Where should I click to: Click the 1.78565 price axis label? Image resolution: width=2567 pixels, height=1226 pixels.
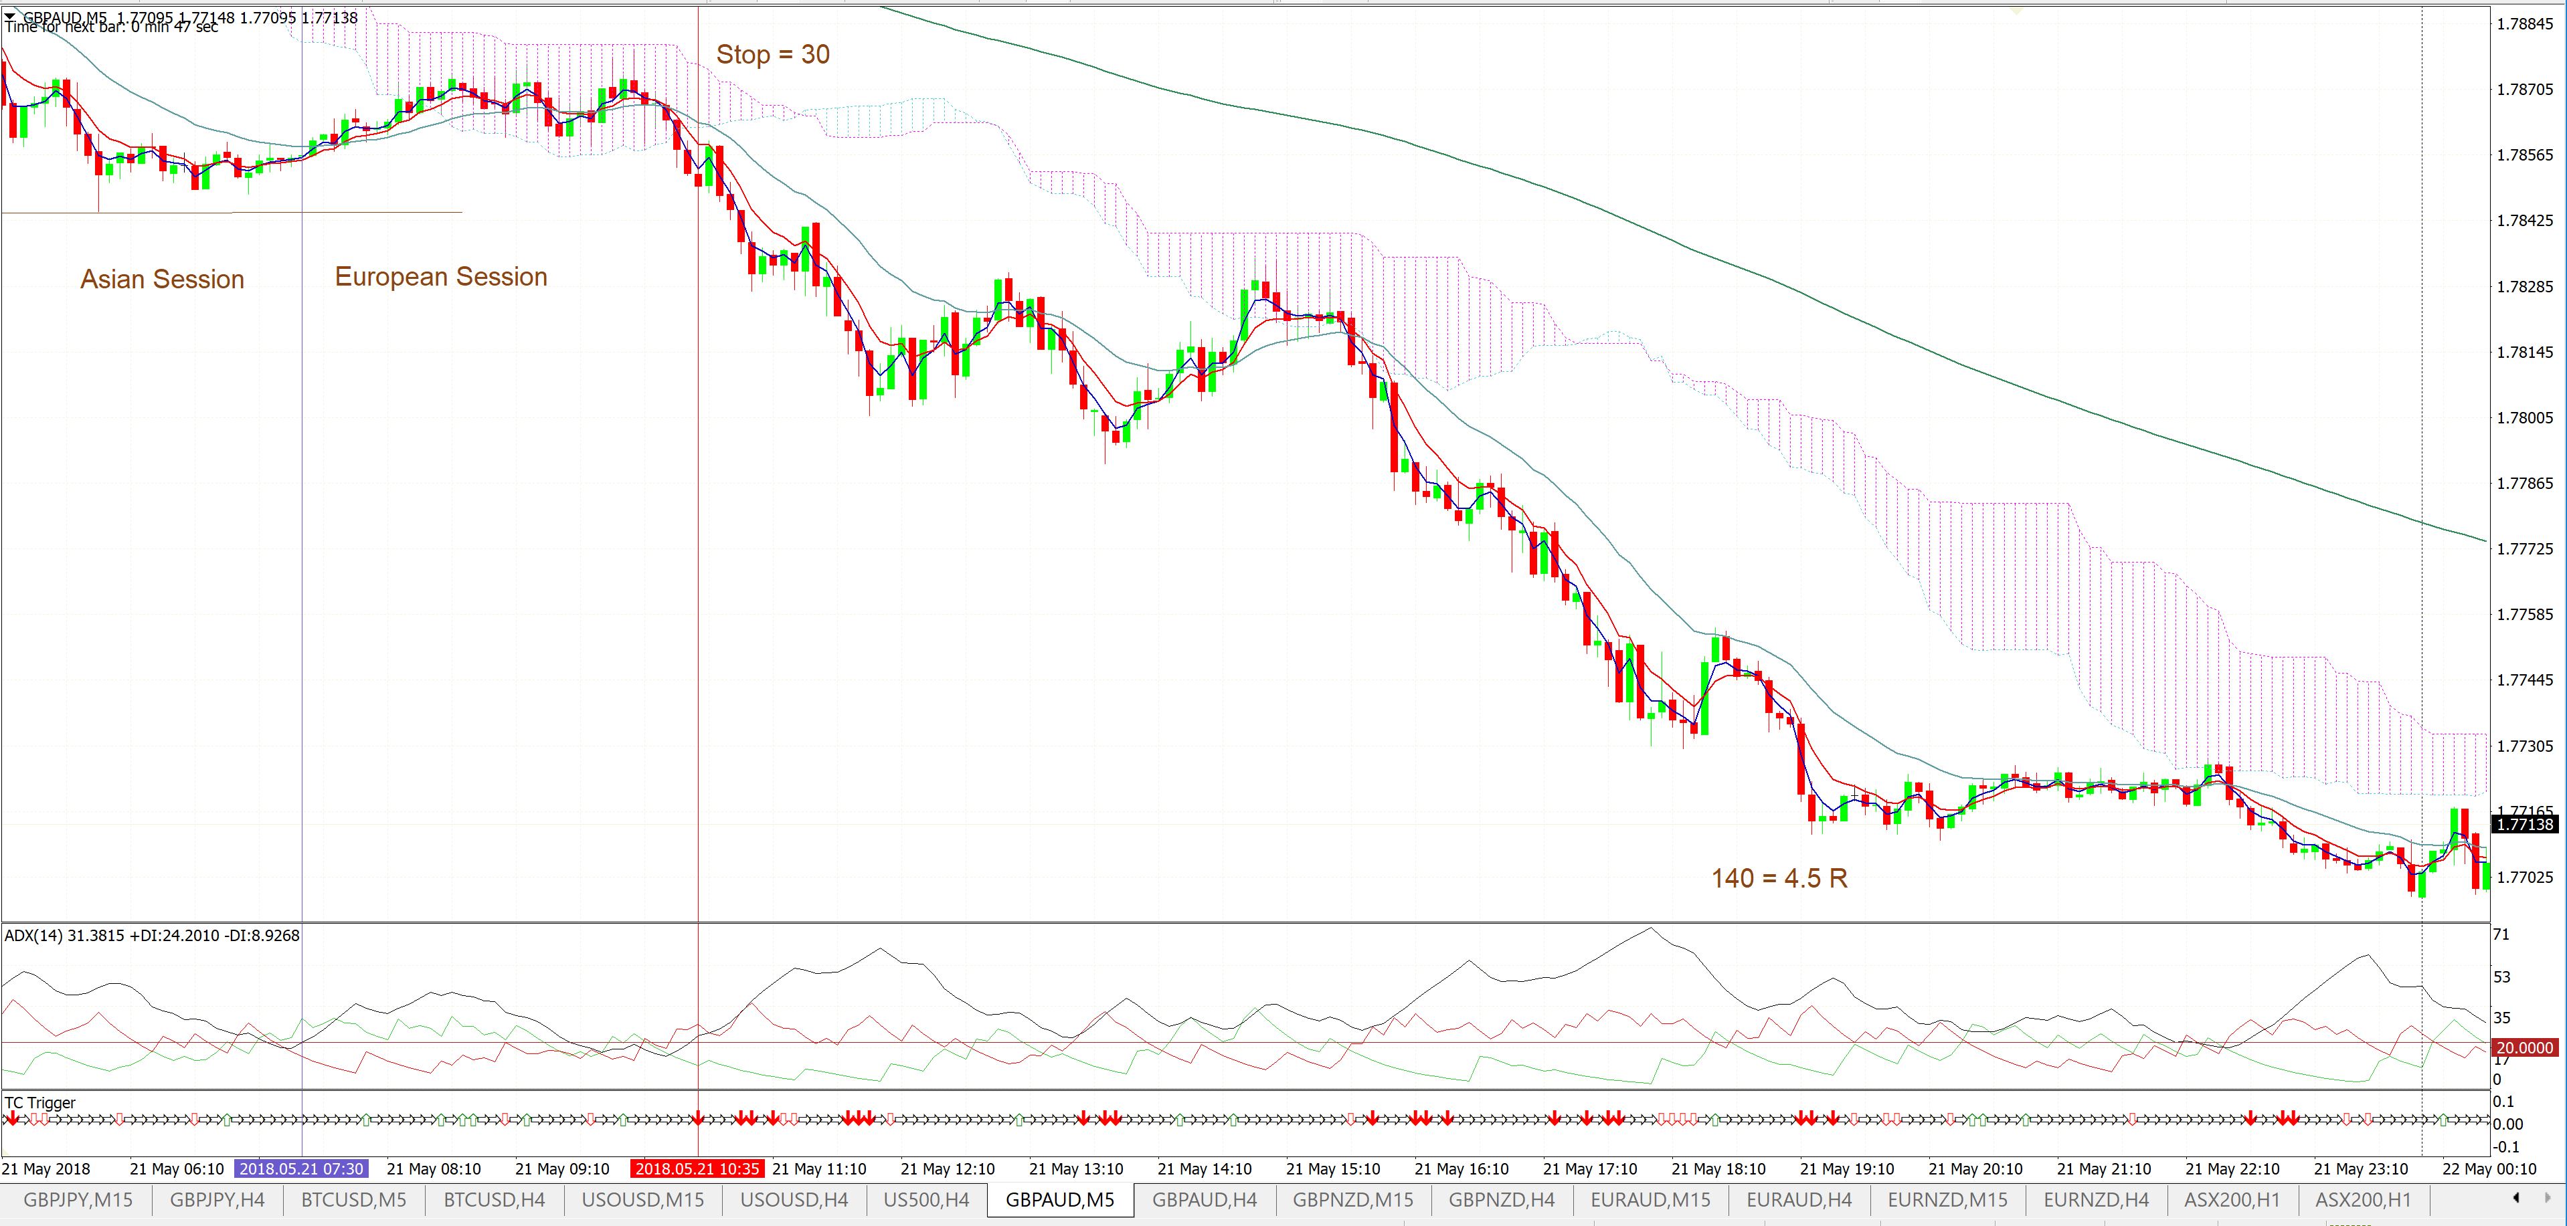tap(2525, 155)
